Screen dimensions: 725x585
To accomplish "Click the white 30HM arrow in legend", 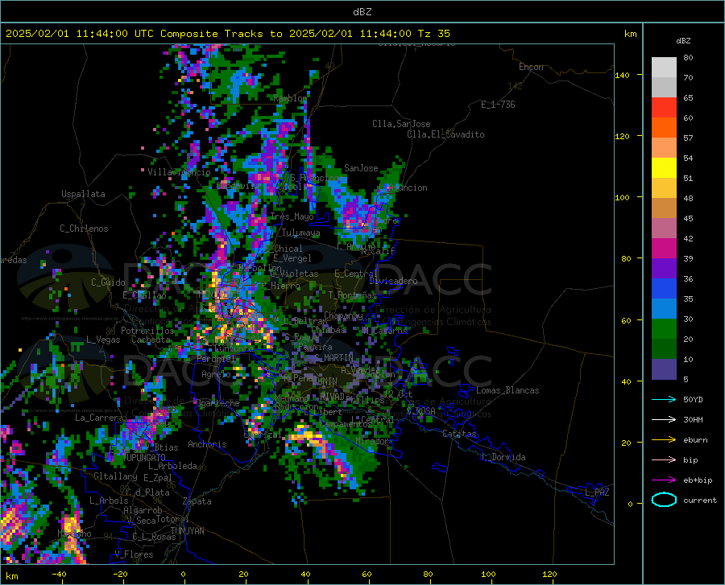I will 664,420.
